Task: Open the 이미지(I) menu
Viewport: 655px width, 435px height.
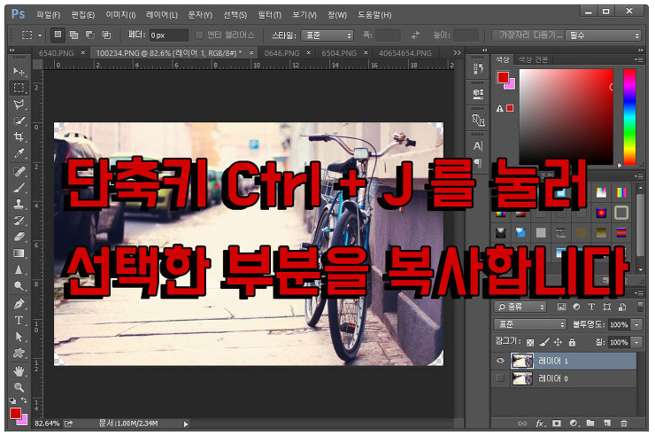Action: tap(120, 15)
